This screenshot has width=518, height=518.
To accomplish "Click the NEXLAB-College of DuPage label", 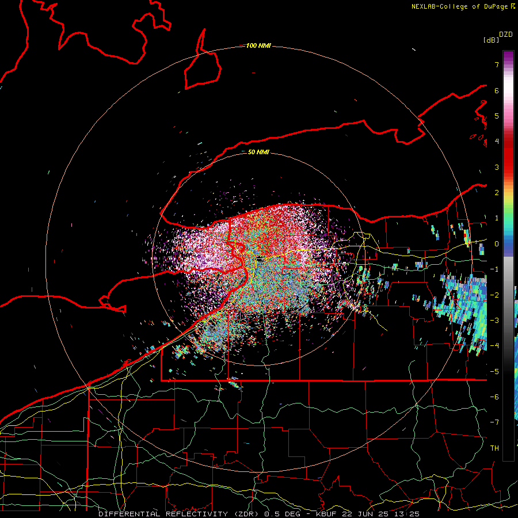I will [x=460, y=6].
